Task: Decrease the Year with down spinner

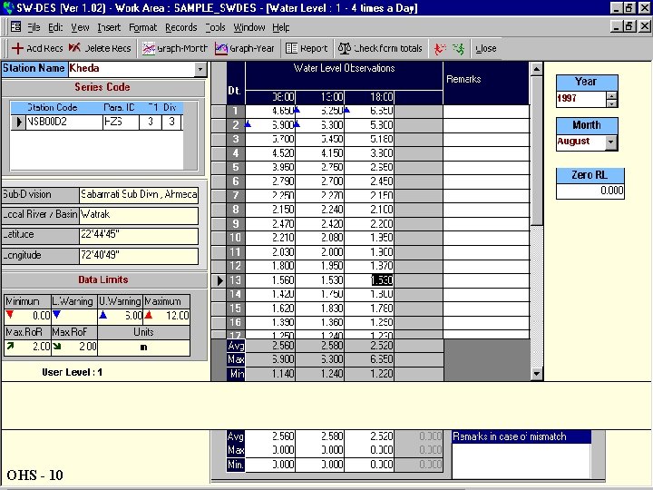Action: [611, 103]
